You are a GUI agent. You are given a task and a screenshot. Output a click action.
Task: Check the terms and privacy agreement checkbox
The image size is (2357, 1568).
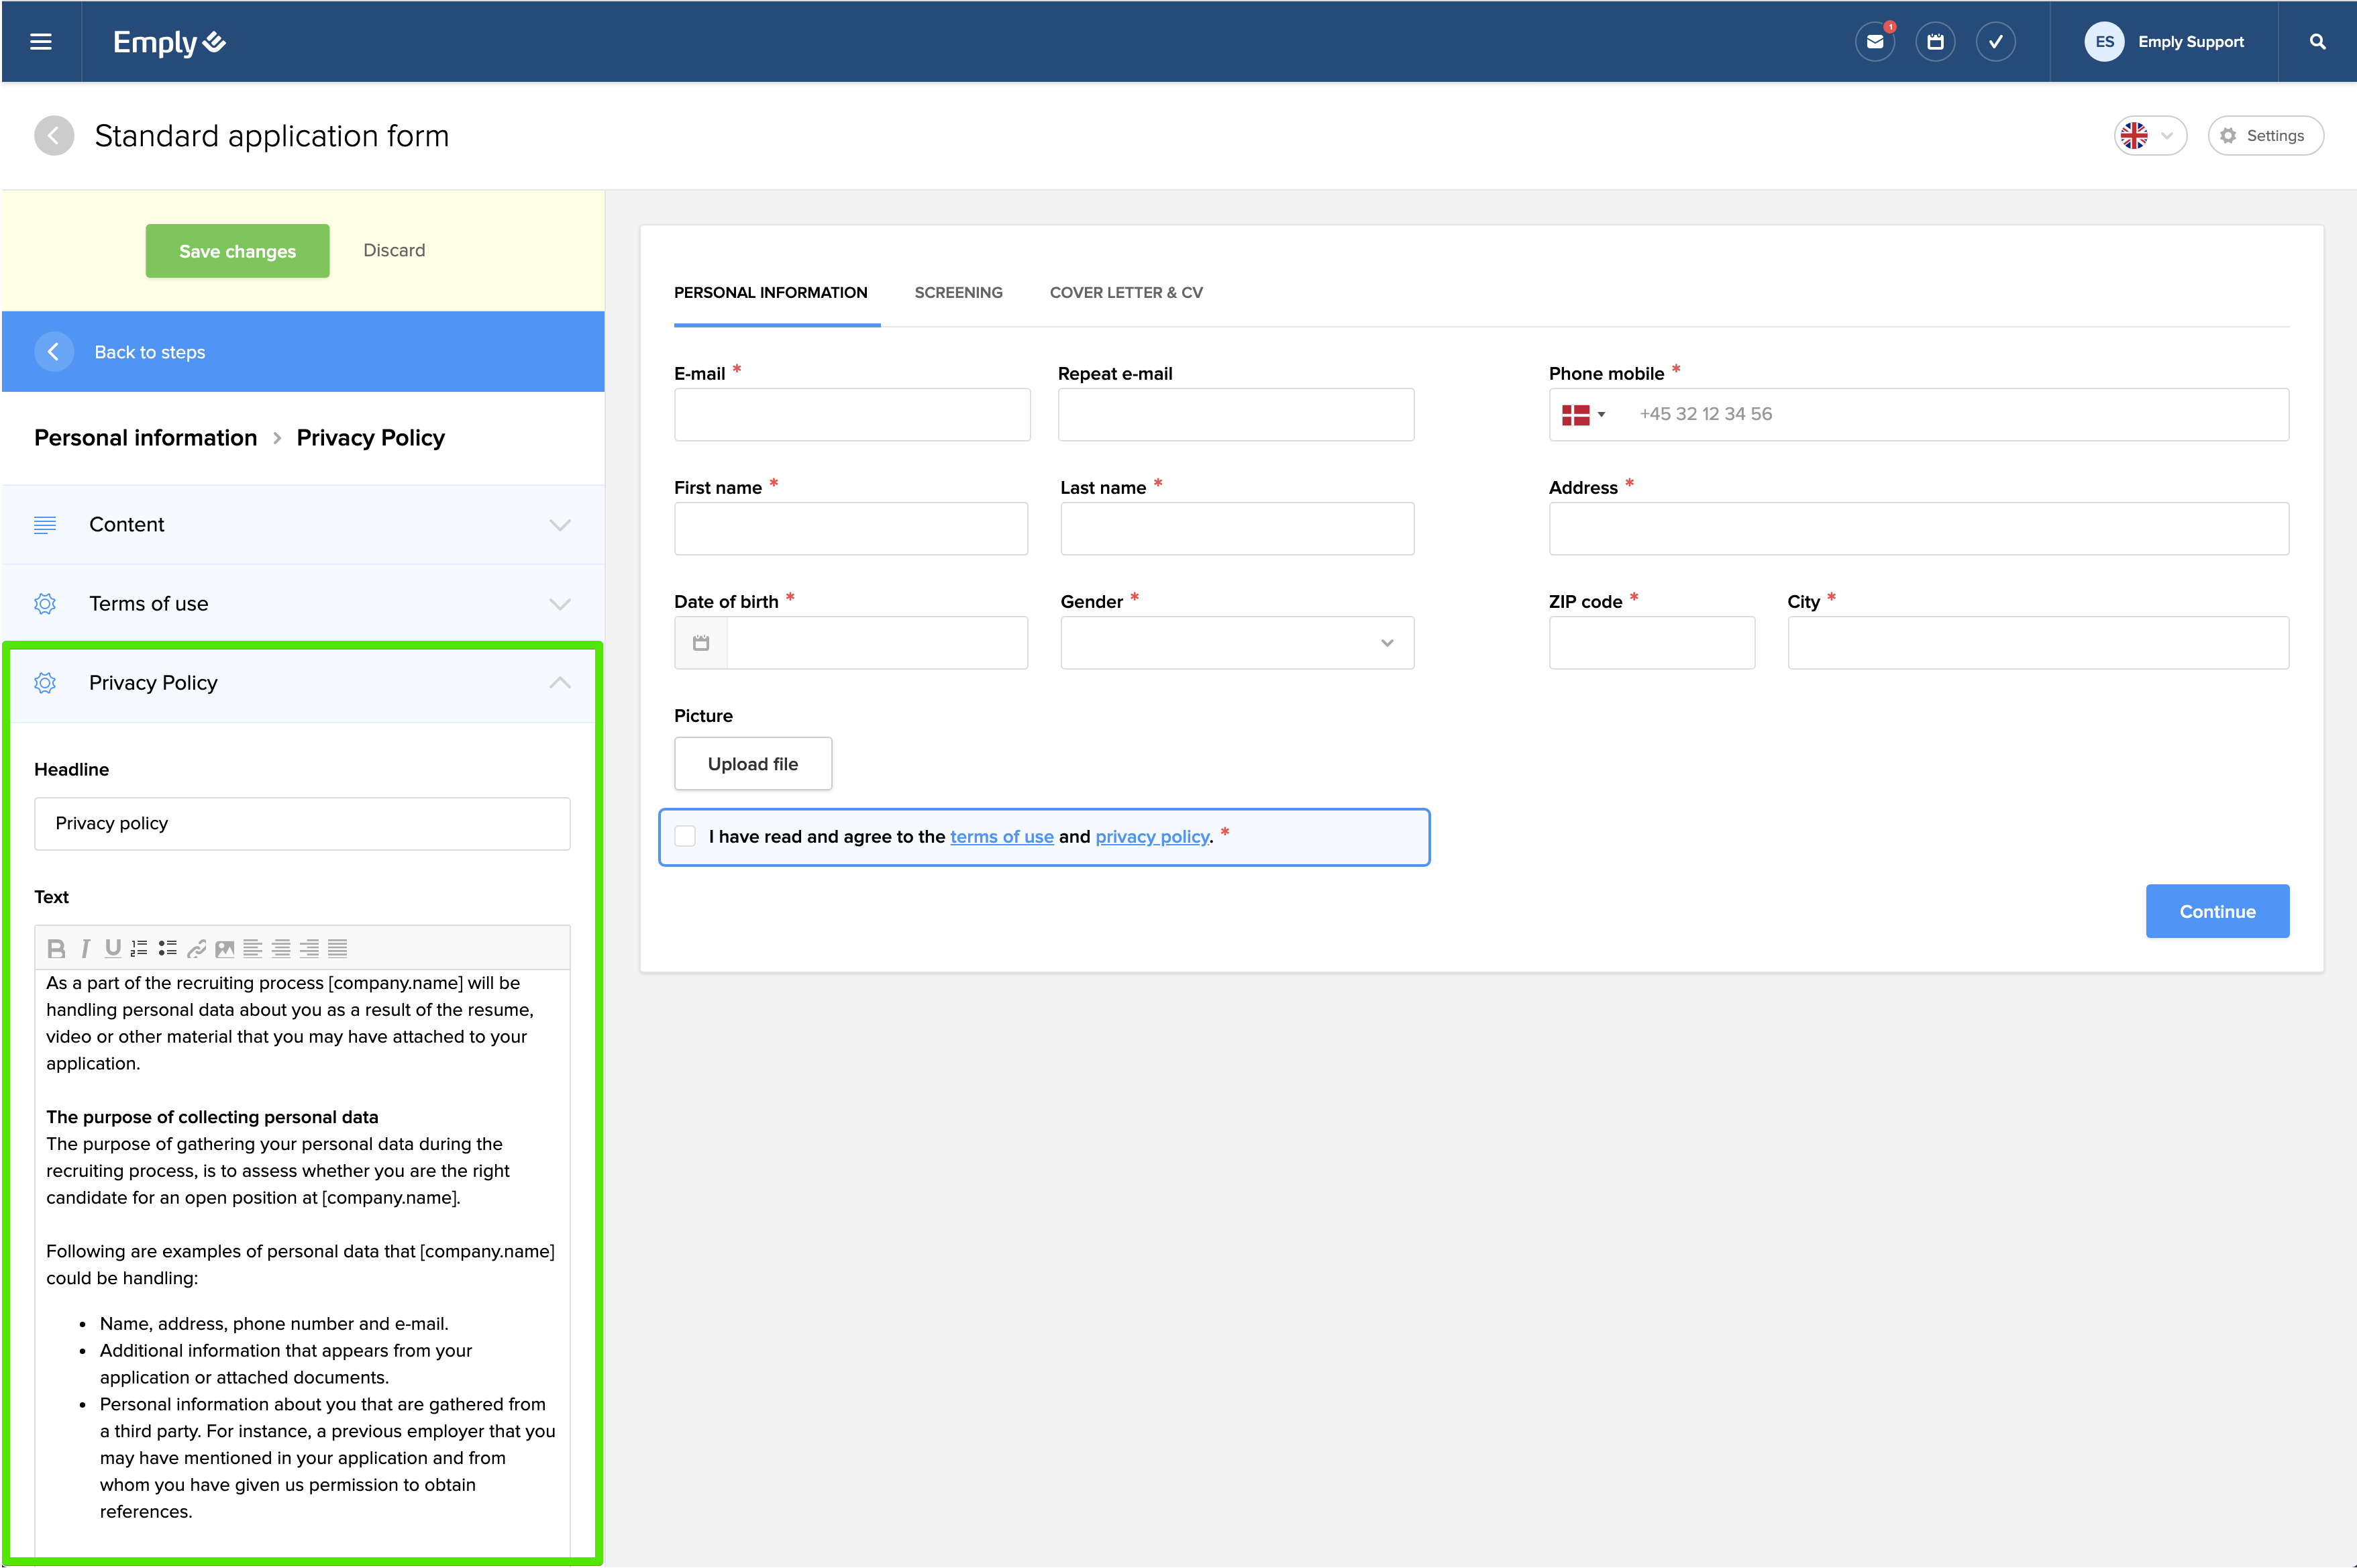tap(685, 836)
